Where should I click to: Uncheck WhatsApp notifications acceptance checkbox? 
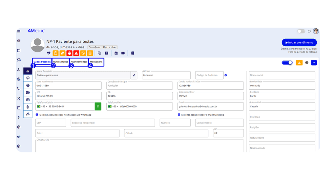(x=37, y=115)
